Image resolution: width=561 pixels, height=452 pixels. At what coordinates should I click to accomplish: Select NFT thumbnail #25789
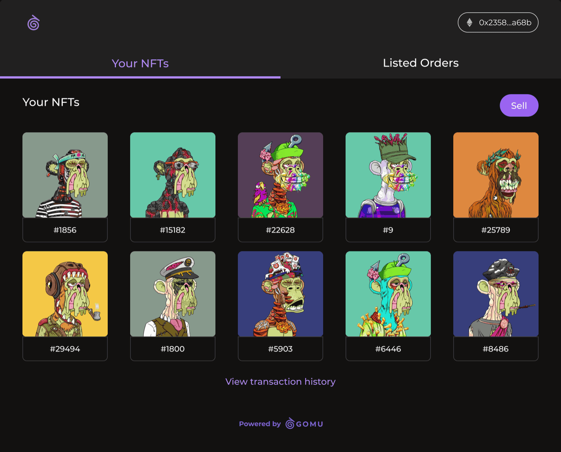pos(496,175)
